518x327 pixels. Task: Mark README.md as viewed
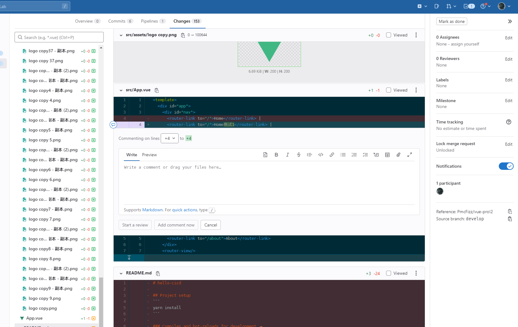tap(389, 273)
